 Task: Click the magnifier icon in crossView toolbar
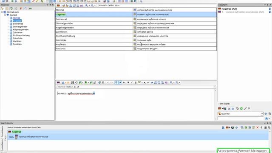pos(25,8)
